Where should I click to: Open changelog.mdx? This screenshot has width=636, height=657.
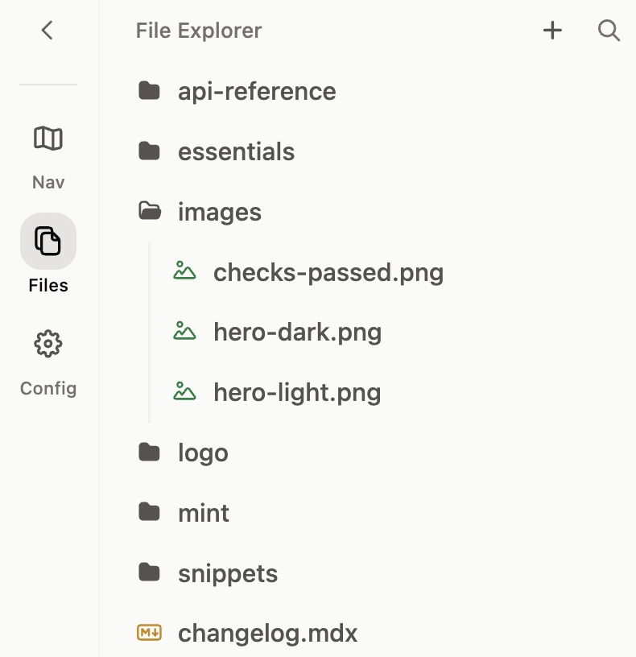pyautogui.click(x=267, y=633)
